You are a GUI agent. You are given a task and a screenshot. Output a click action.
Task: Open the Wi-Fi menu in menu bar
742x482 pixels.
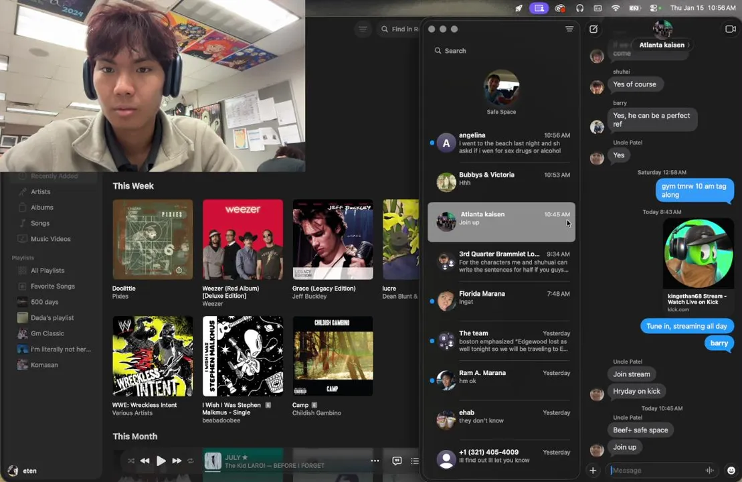[616, 8]
